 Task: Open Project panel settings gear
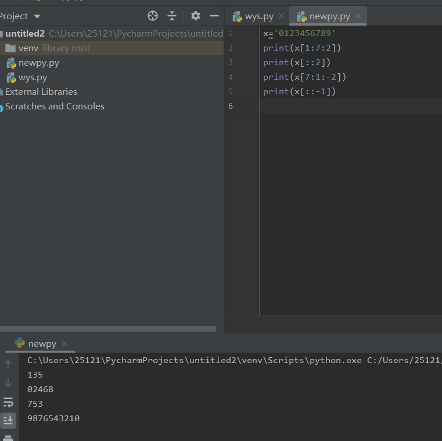(x=196, y=16)
